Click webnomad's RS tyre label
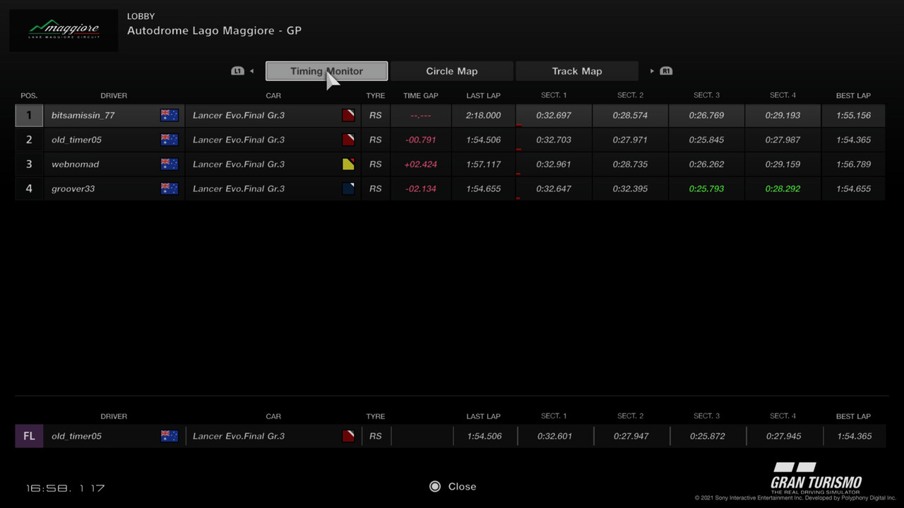Viewport: 904px width, 508px height. [376, 164]
